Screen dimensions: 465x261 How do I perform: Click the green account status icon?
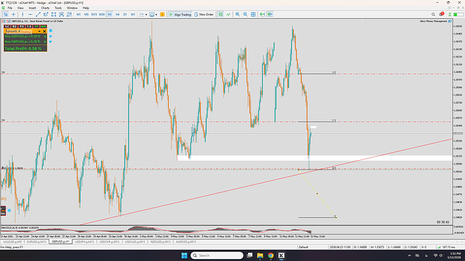pos(449,14)
